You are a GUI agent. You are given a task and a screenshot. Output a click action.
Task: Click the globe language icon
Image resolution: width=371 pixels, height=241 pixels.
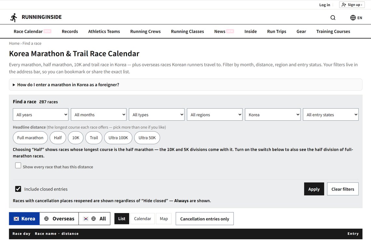click(353, 18)
